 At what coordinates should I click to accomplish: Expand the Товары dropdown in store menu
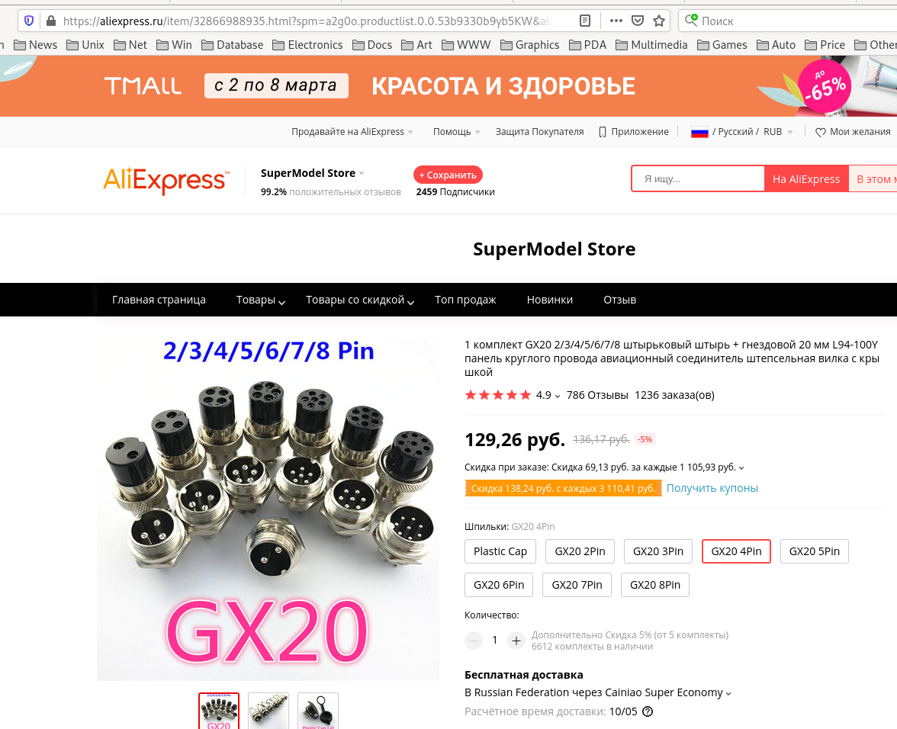pyautogui.click(x=260, y=300)
